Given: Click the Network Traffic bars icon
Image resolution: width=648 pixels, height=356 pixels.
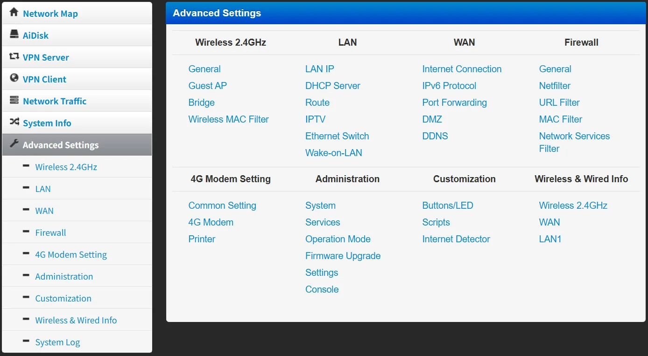Looking at the screenshot, I should pyautogui.click(x=14, y=100).
